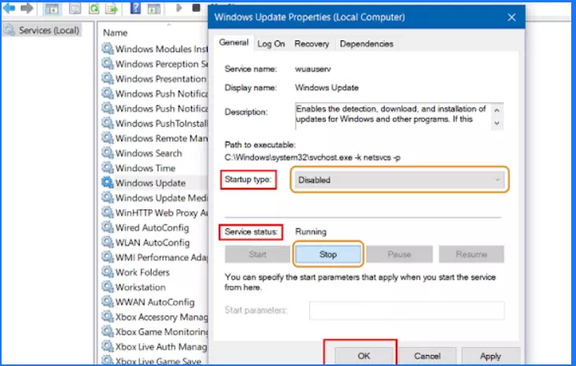
Task: Click the Export List toolbar icon
Action: [112, 8]
